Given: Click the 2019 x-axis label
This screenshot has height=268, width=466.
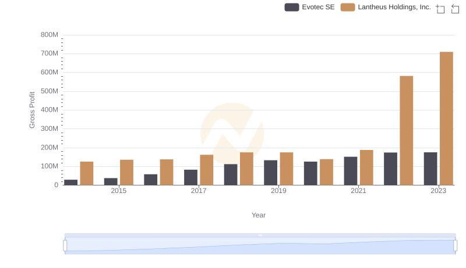Looking at the screenshot, I should [278, 191].
